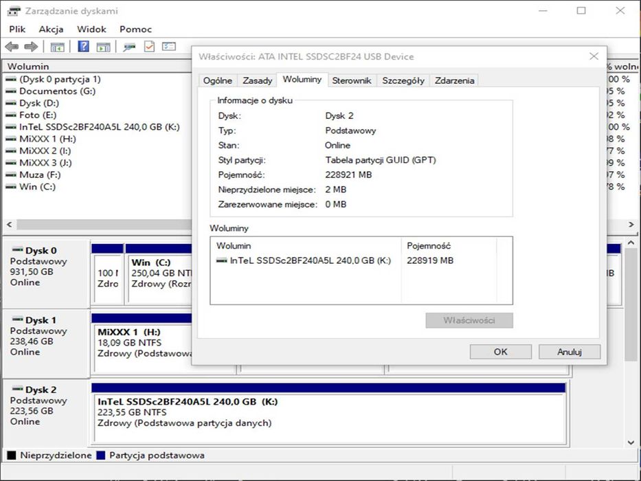Click the OK button in the properties dialog
The width and height of the screenshot is (641, 481).
(x=500, y=352)
